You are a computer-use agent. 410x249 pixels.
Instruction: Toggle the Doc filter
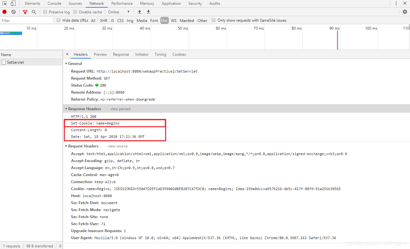pyautogui.click(x=164, y=20)
